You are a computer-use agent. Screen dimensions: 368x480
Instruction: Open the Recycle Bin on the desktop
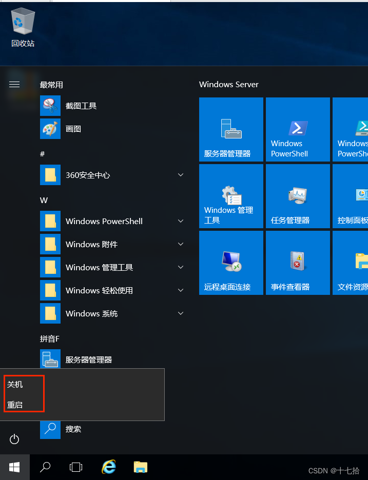pos(23,28)
